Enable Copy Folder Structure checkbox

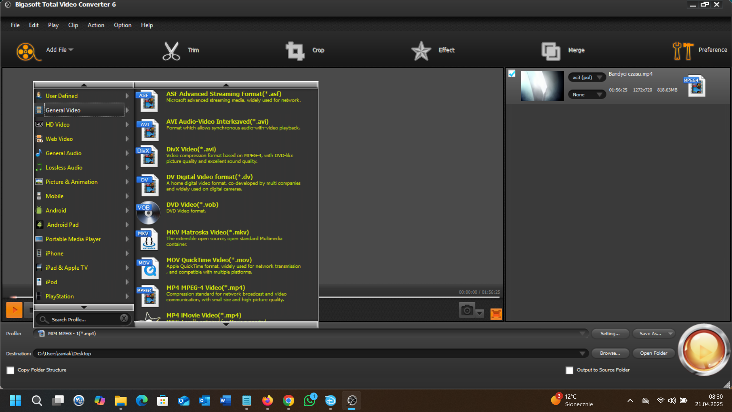[x=10, y=370]
